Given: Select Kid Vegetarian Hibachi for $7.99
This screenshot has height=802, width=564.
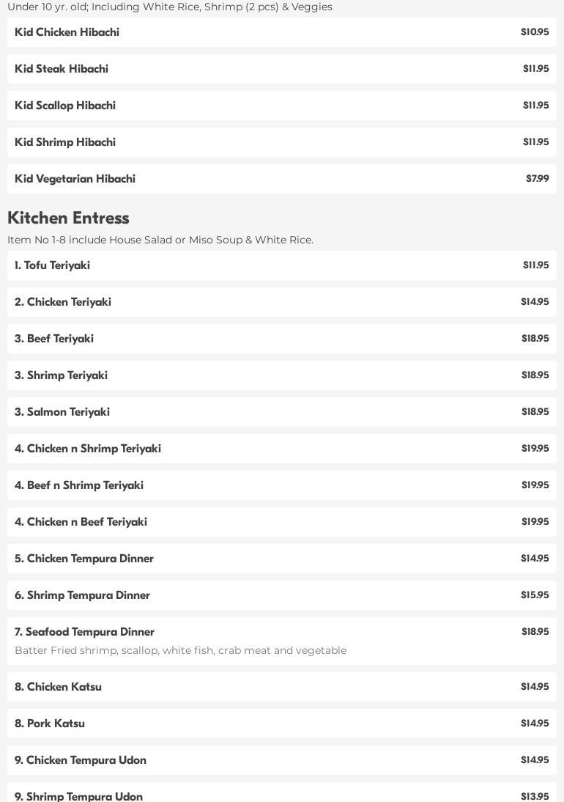Looking at the screenshot, I should (x=281, y=179).
